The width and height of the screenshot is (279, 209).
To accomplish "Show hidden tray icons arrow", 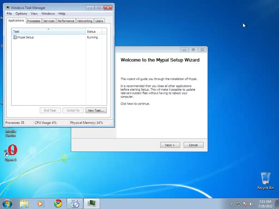I will coord(232,204).
